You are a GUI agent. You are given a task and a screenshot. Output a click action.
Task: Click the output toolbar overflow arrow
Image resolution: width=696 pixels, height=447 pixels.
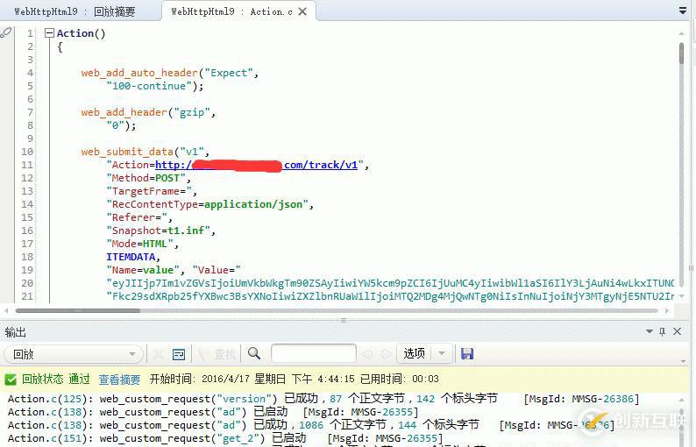tap(683, 361)
